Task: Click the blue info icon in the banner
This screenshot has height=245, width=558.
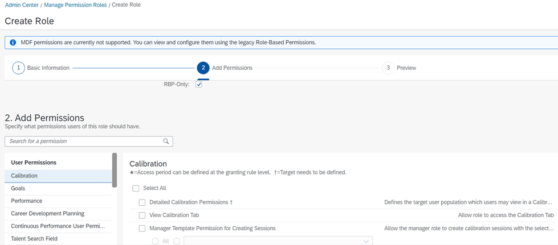Action: 13,42
